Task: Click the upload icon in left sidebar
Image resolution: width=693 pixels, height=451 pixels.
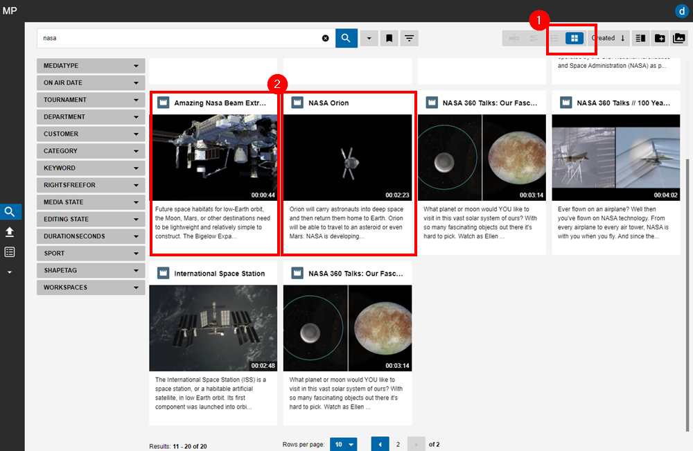Action: click(10, 232)
